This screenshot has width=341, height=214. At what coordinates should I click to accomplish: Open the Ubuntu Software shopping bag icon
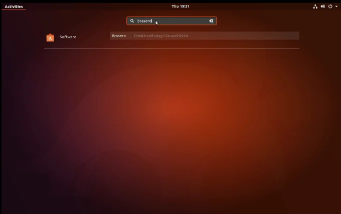click(50, 38)
